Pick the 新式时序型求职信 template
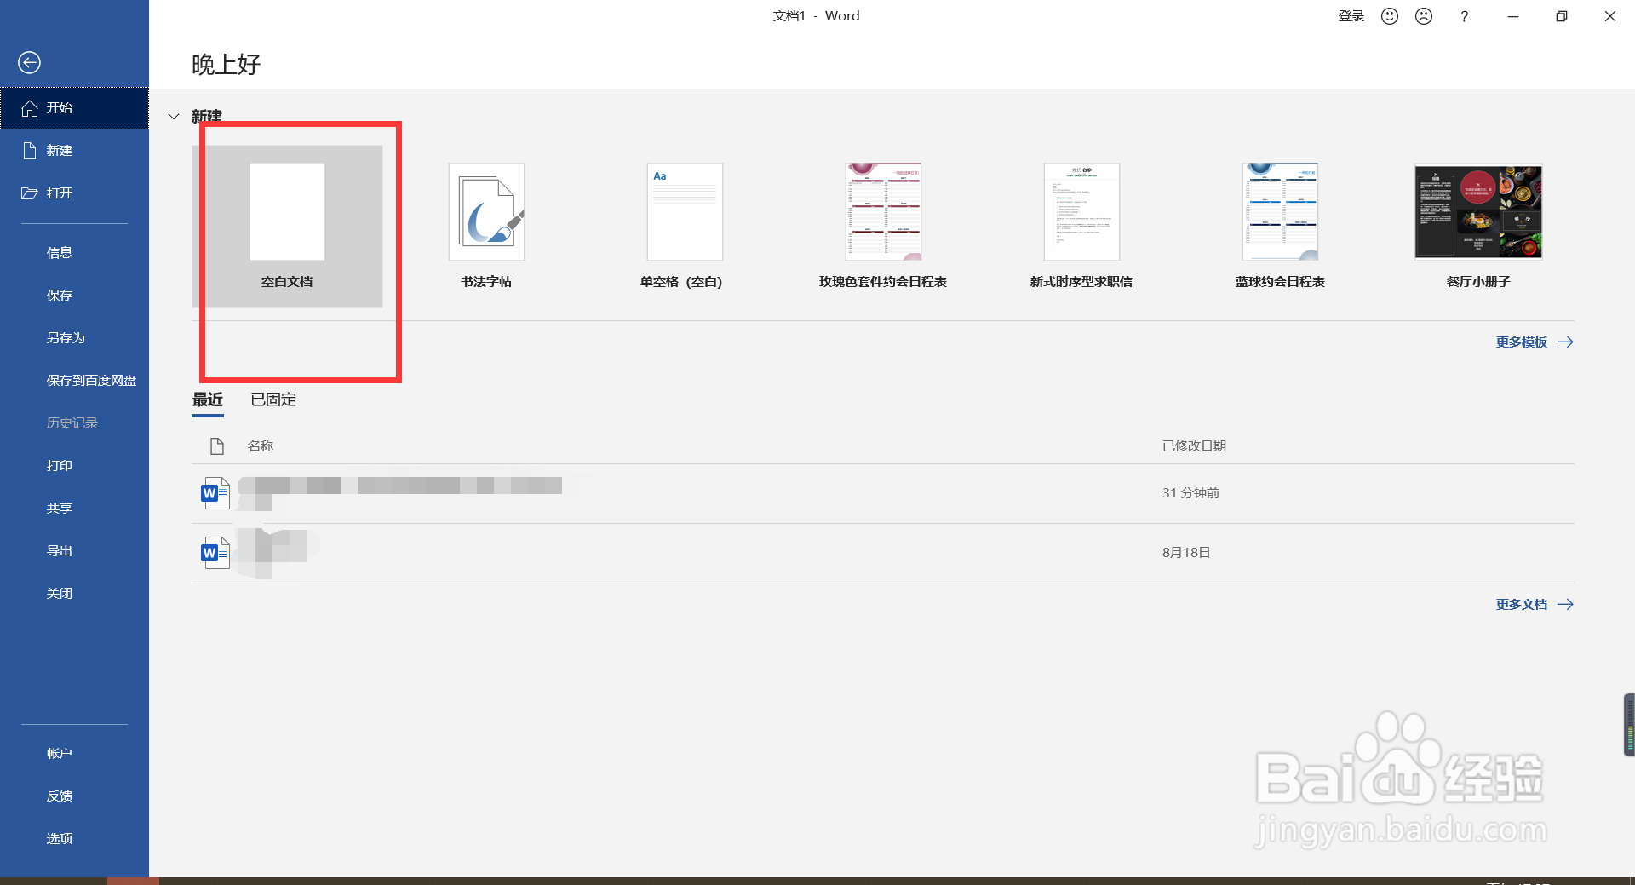The height and width of the screenshot is (885, 1635). coord(1081,227)
